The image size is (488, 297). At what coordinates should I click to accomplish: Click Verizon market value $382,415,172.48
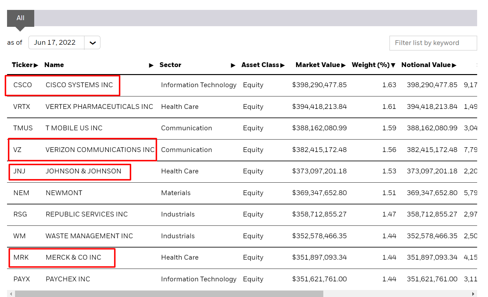pos(319,150)
